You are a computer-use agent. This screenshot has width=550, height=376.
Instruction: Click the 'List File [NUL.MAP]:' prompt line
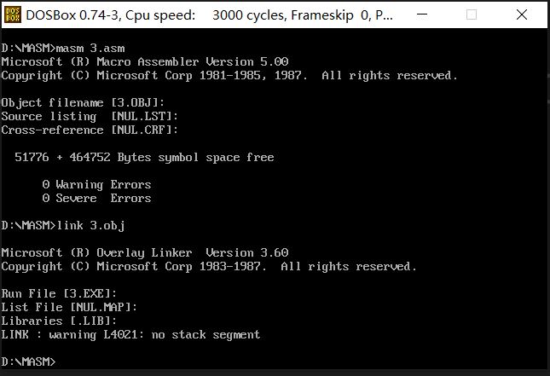[69, 307]
